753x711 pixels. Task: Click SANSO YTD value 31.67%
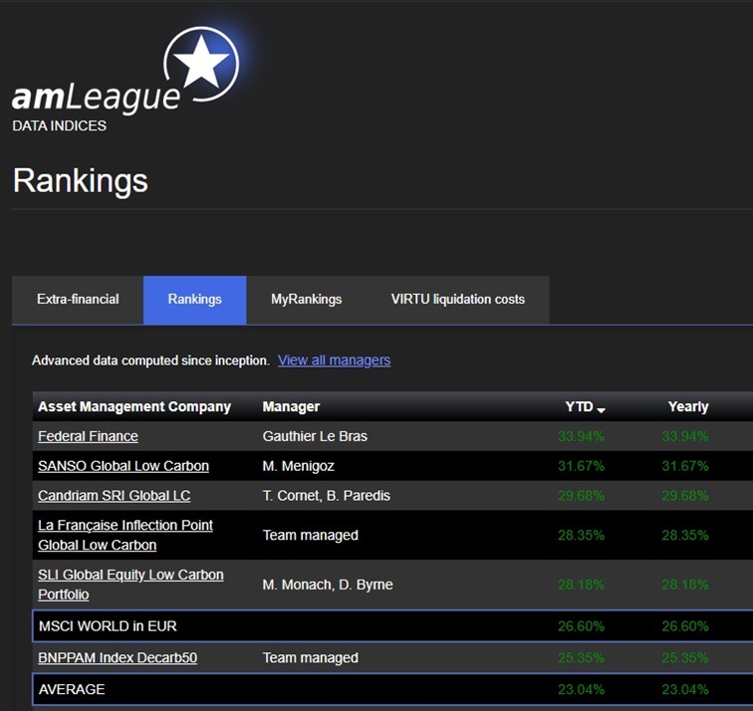coord(581,466)
